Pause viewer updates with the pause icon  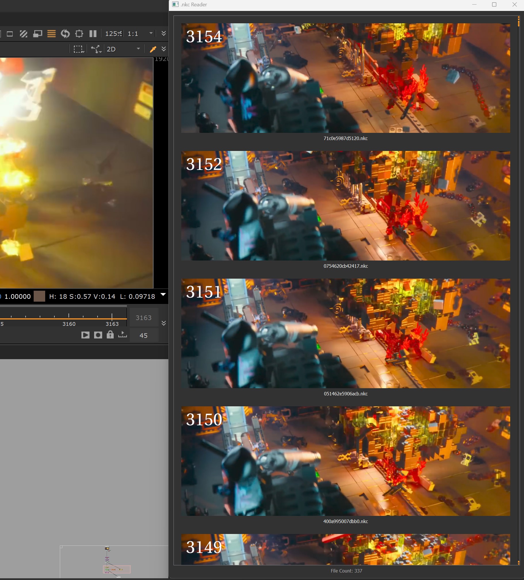(x=93, y=34)
